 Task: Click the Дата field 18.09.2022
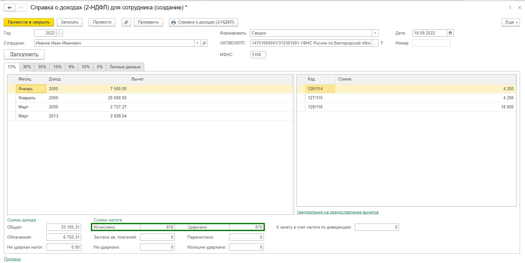point(430,33)
